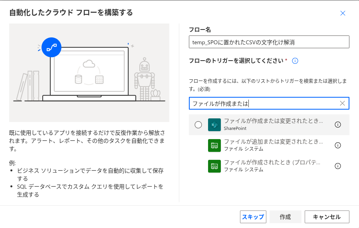Select ファイルが作成または変更されたとき trigger text
The image size is (359, 228).
(274, 121)
